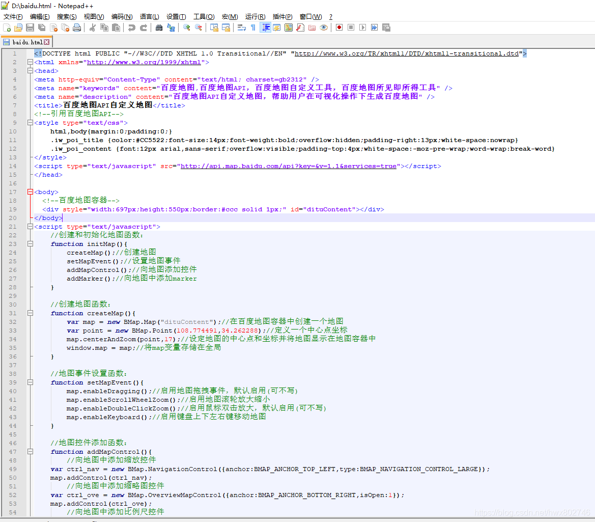Image resolution: width=595 pixels, height=522 pixels.
Task: Click the Copy toolbar icon
Action: (x=104, y=28)
